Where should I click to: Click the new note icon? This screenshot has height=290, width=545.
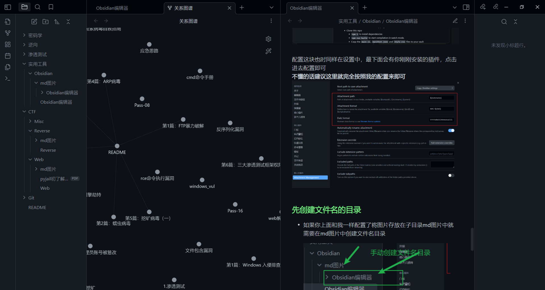pyautogui.click(x=34, y=22)
